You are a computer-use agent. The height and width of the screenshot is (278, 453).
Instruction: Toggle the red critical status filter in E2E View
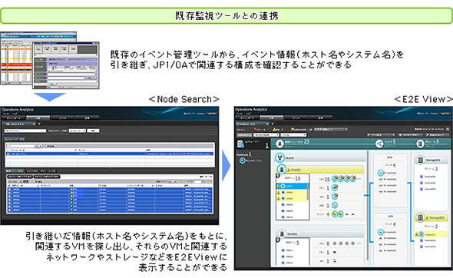tap(256, 129)
